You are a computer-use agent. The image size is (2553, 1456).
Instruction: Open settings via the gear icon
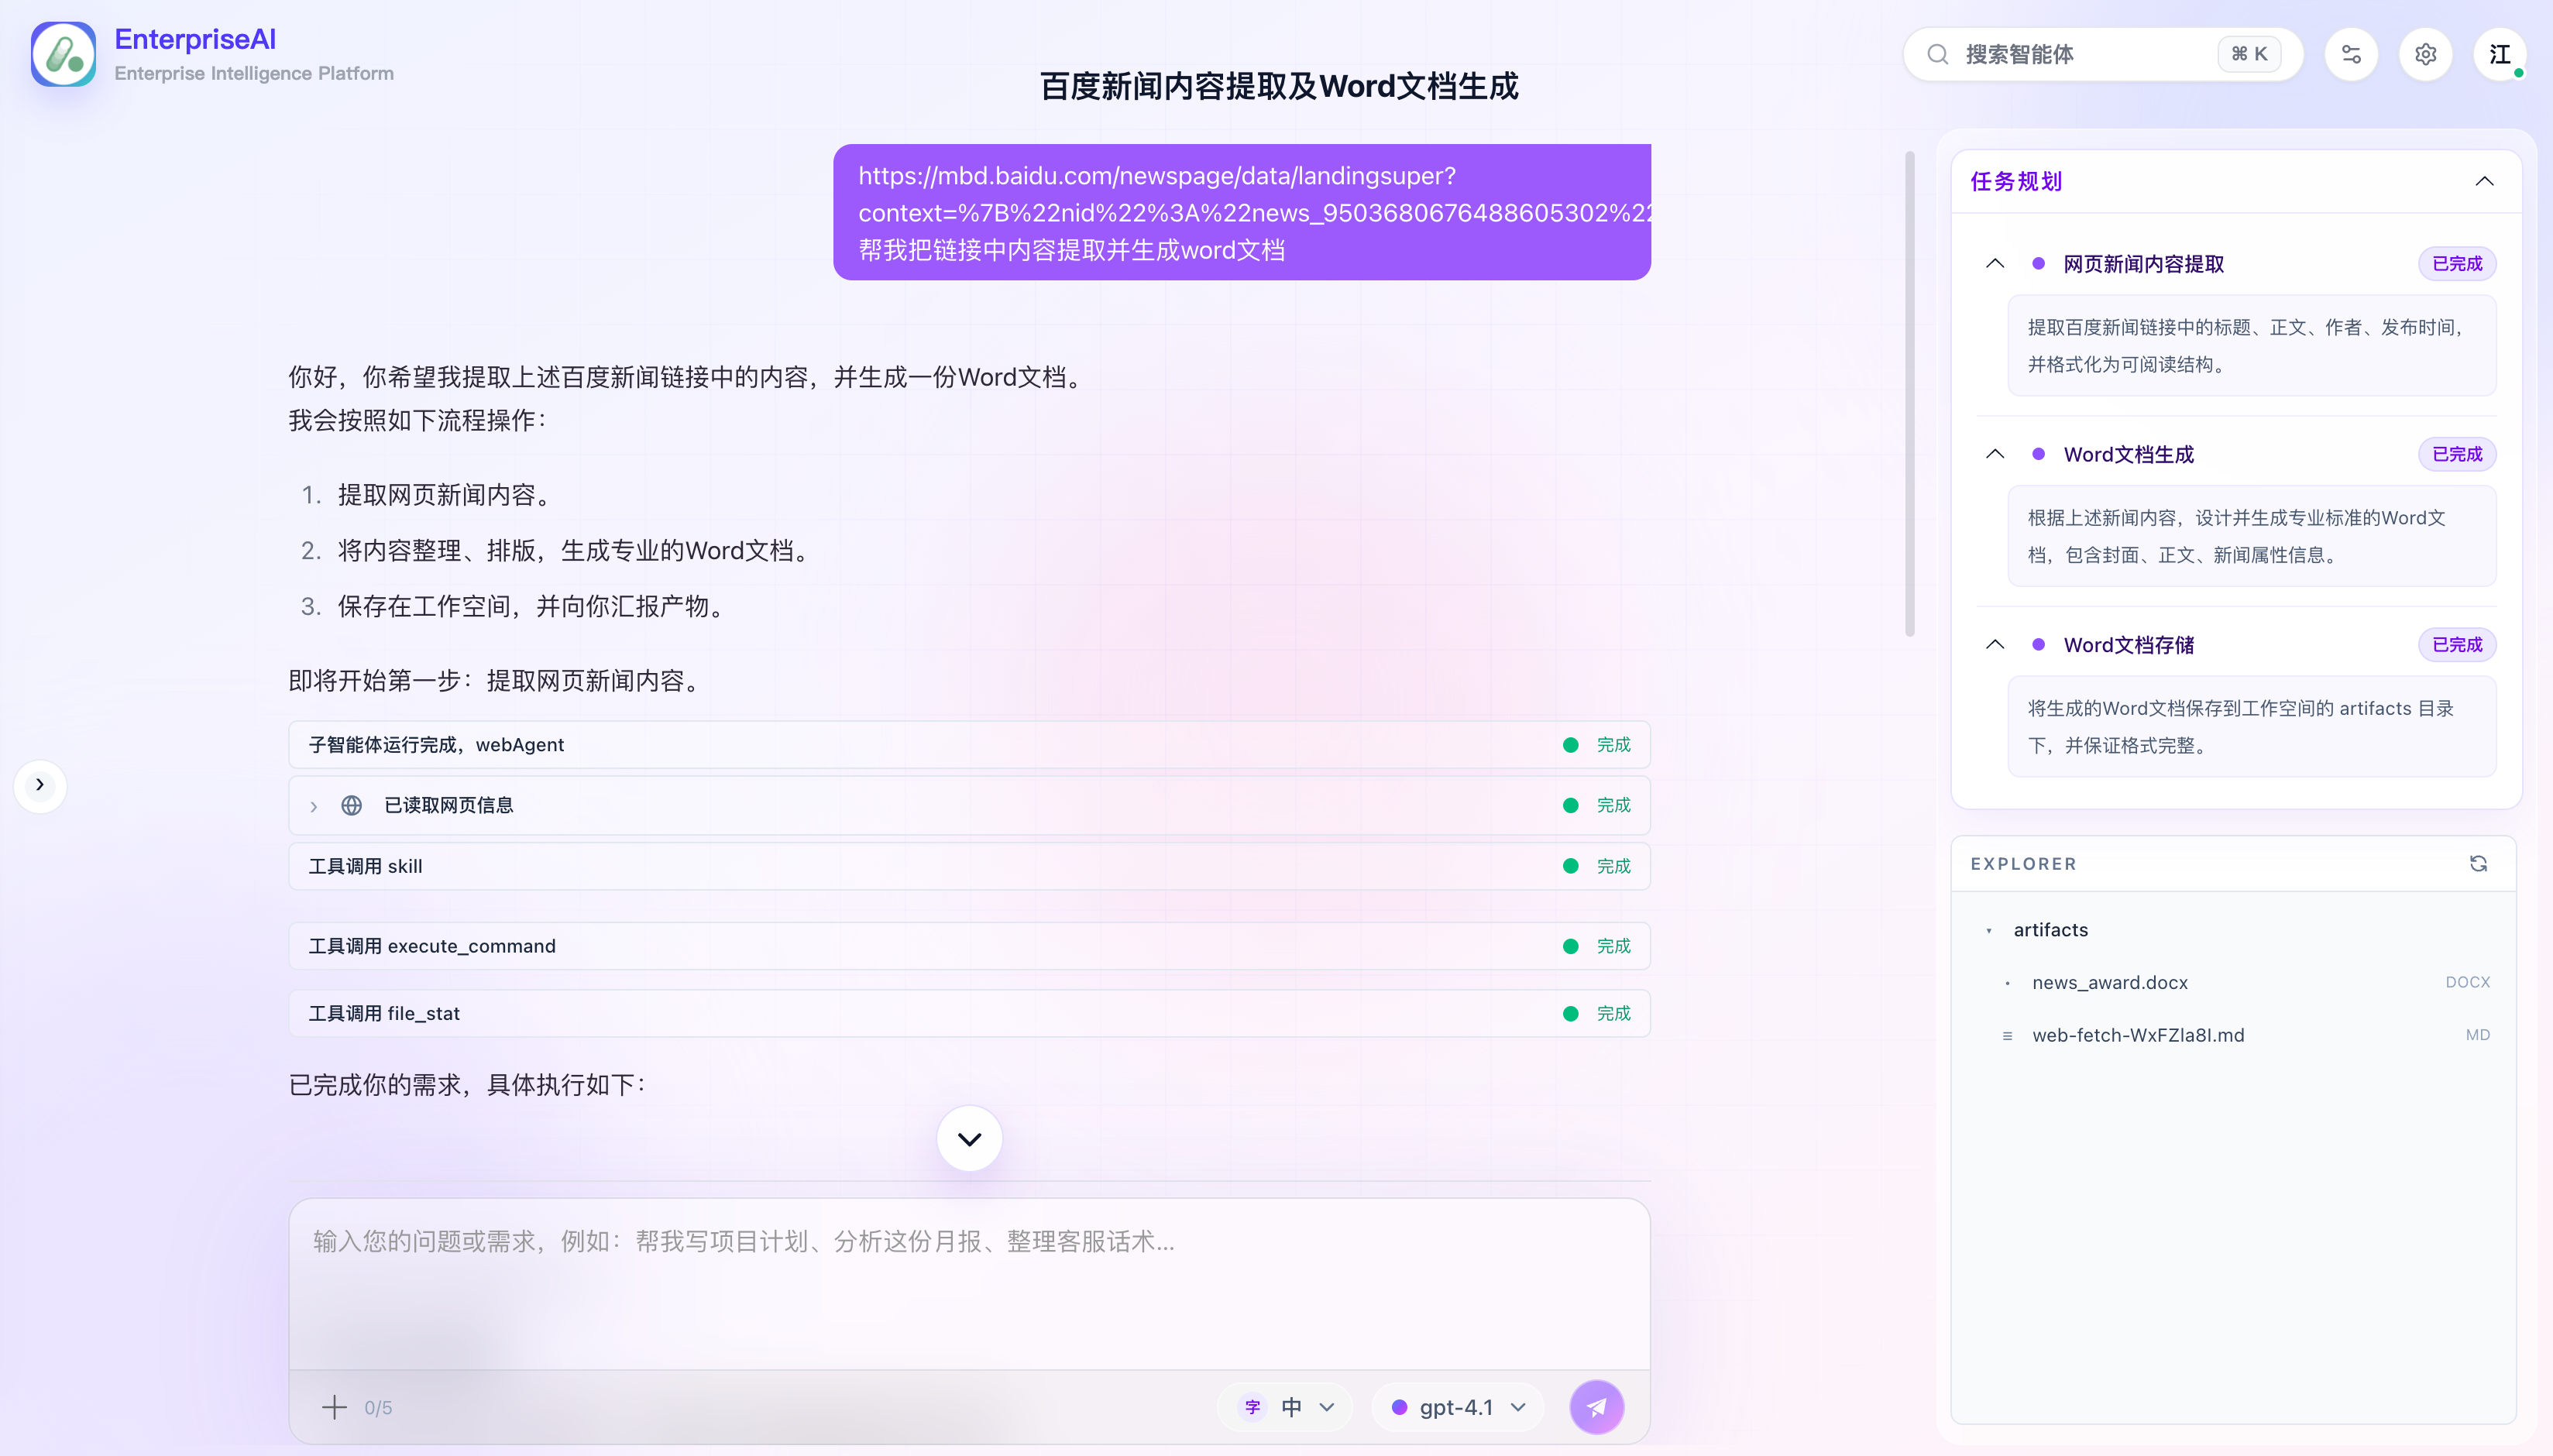pos(2425,54)
